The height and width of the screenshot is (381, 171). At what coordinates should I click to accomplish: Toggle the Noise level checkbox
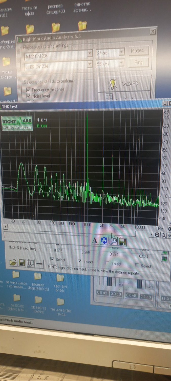pos(28,96)
